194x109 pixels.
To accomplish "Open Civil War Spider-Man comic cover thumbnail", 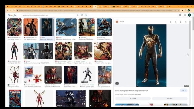I will [x=15, y=98].
